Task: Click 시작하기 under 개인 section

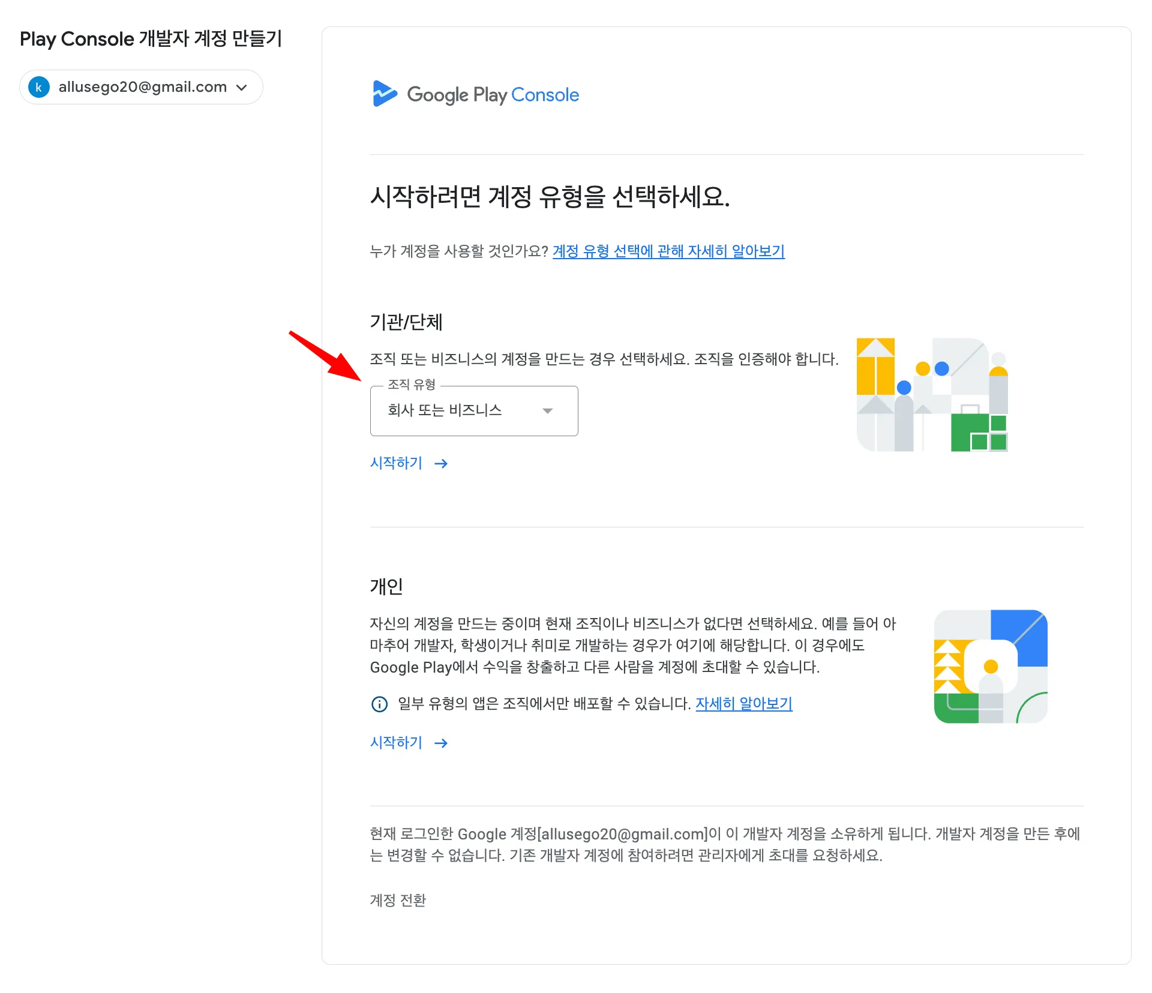Action: tap(396, 743)
